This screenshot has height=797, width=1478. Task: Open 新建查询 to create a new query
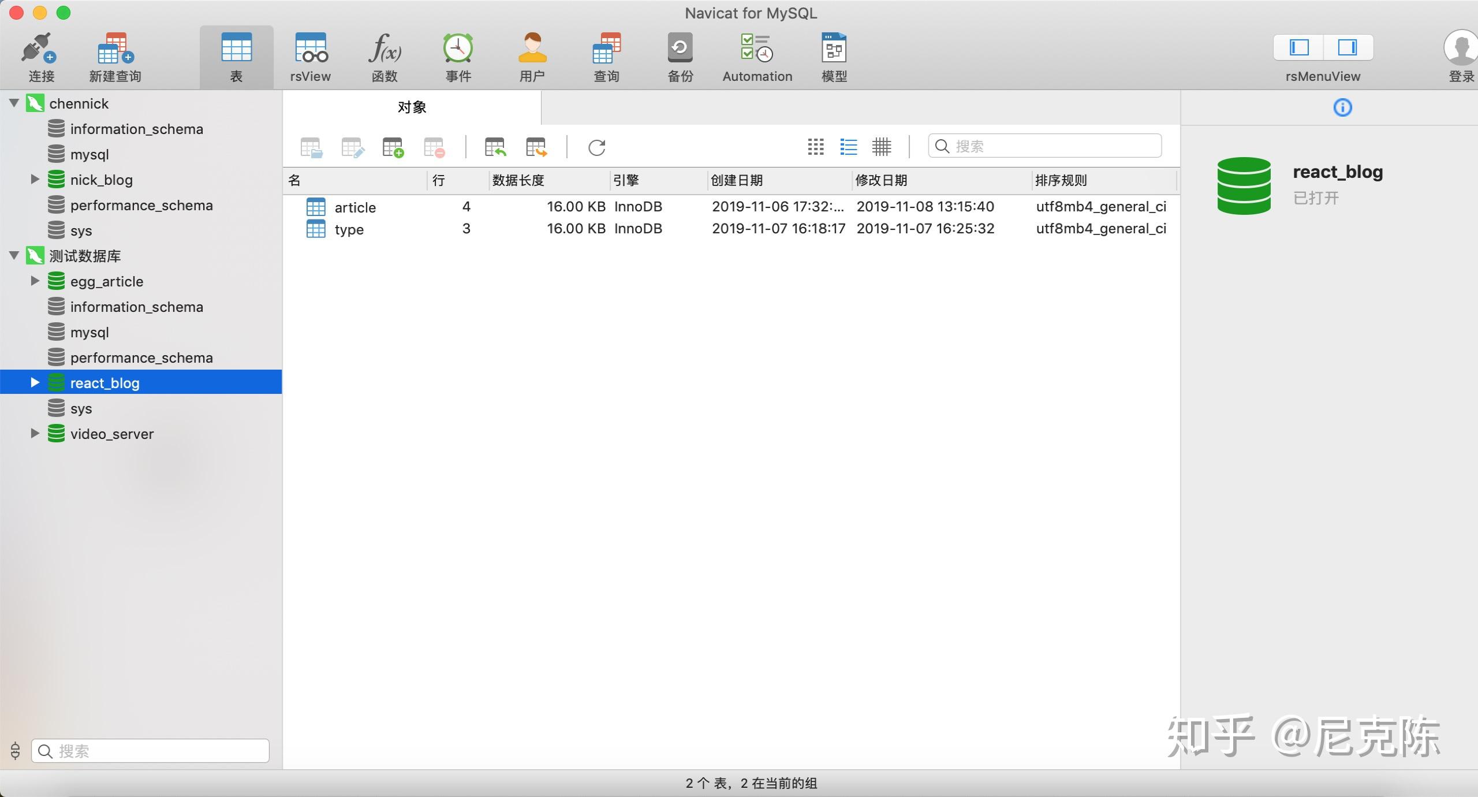114,55
